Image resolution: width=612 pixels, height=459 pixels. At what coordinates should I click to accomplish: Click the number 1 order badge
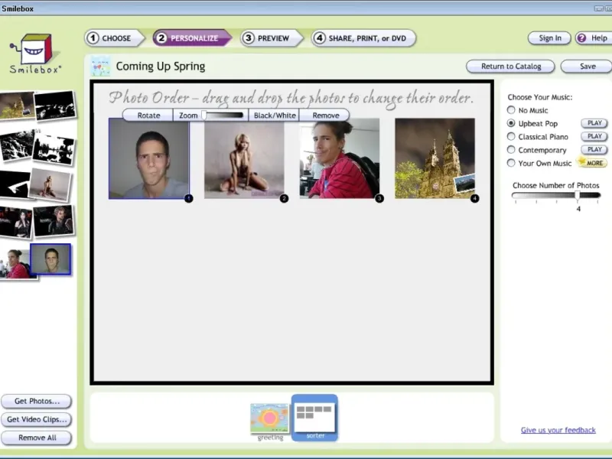click(188, 198)
